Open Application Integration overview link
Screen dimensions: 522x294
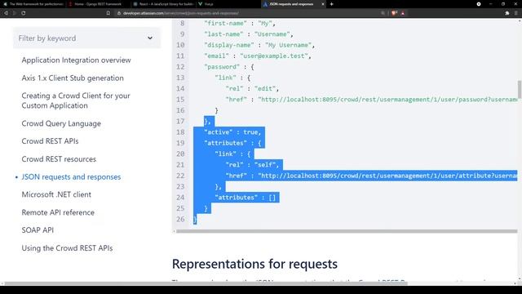pos(76,60)
